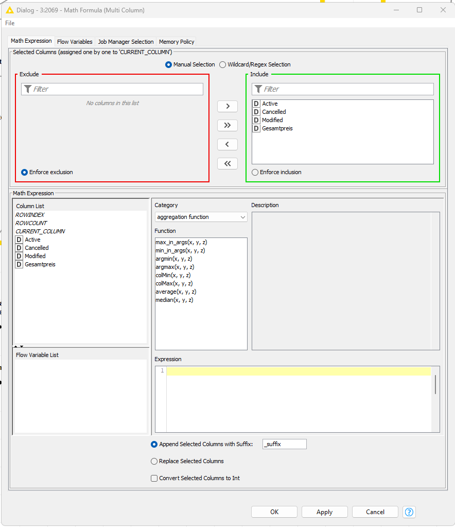Open the File menu
455x527 pixels.
10,23
